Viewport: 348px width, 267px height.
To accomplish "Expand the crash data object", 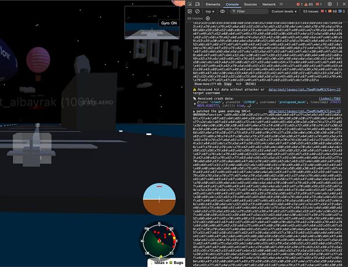I will click(x=195, y=104).
